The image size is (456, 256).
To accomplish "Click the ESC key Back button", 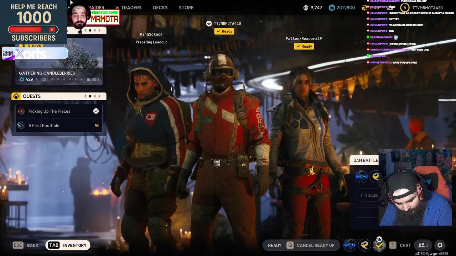I will pos(25,245).
